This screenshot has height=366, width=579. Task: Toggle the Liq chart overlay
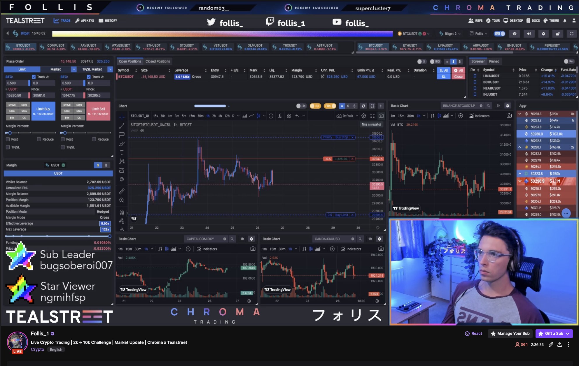(301, 106)
